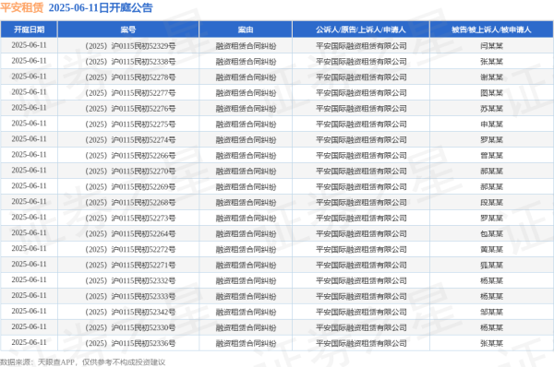Click the 2025-06-11 date in case 52276 row
This screenshot has height=367, width=554.
click(29, 108)
